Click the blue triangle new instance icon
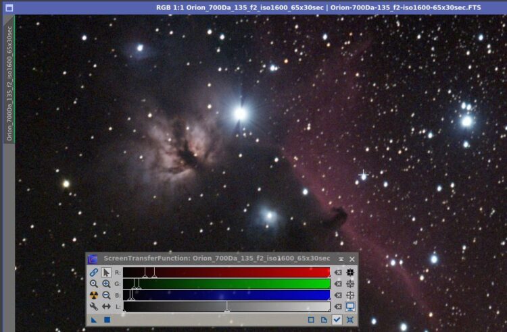 (94, 320)
